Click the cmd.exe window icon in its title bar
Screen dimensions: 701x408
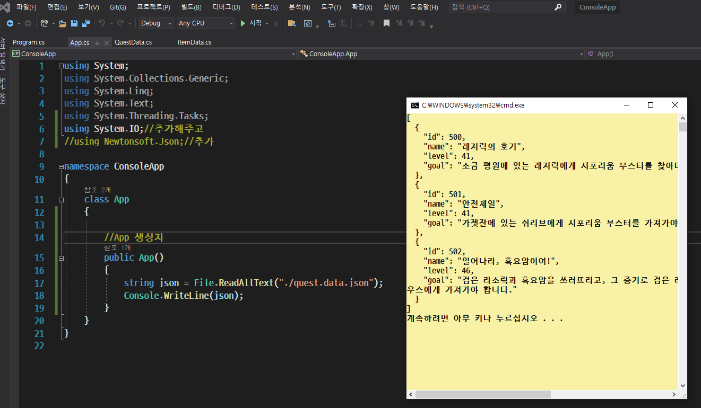415,105
